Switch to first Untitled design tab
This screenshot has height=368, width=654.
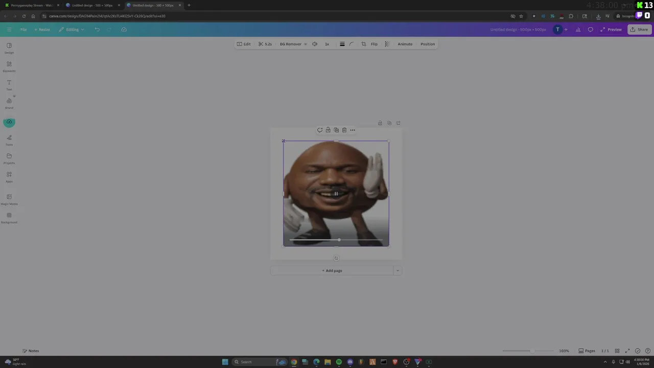(x=92, y=5)
